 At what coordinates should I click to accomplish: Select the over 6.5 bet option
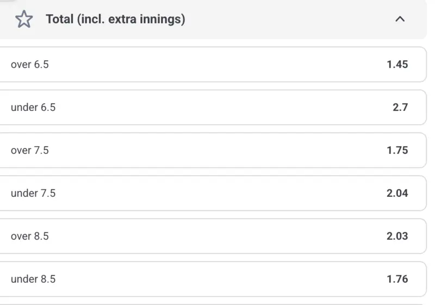click(212, 64)
